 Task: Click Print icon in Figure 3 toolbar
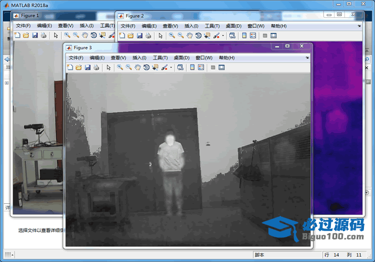click(x=97, y=67)
